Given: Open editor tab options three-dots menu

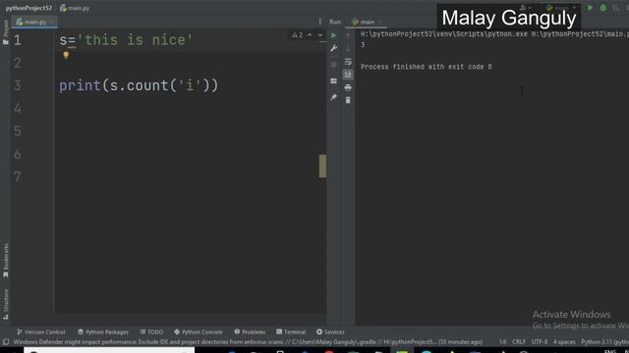Looking at the screenshot, I should coord(319,22).
